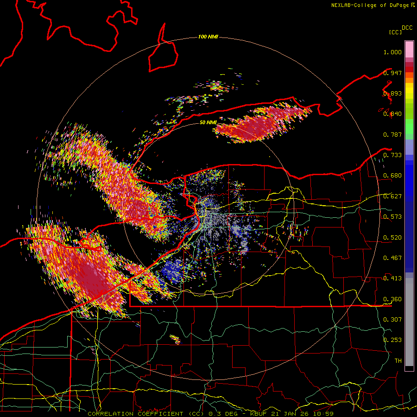This screenshot has height=417, width=417.
Task: Click the 0.573 scale value
Action: (392, 217)
